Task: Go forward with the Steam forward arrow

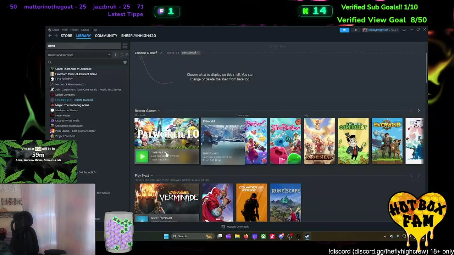Action: 56,36
